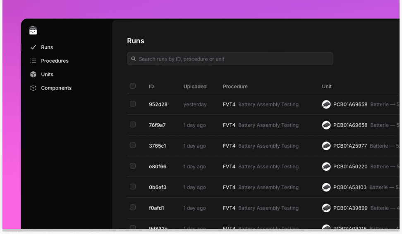Click unit PCB01A25977

(350, 146)
